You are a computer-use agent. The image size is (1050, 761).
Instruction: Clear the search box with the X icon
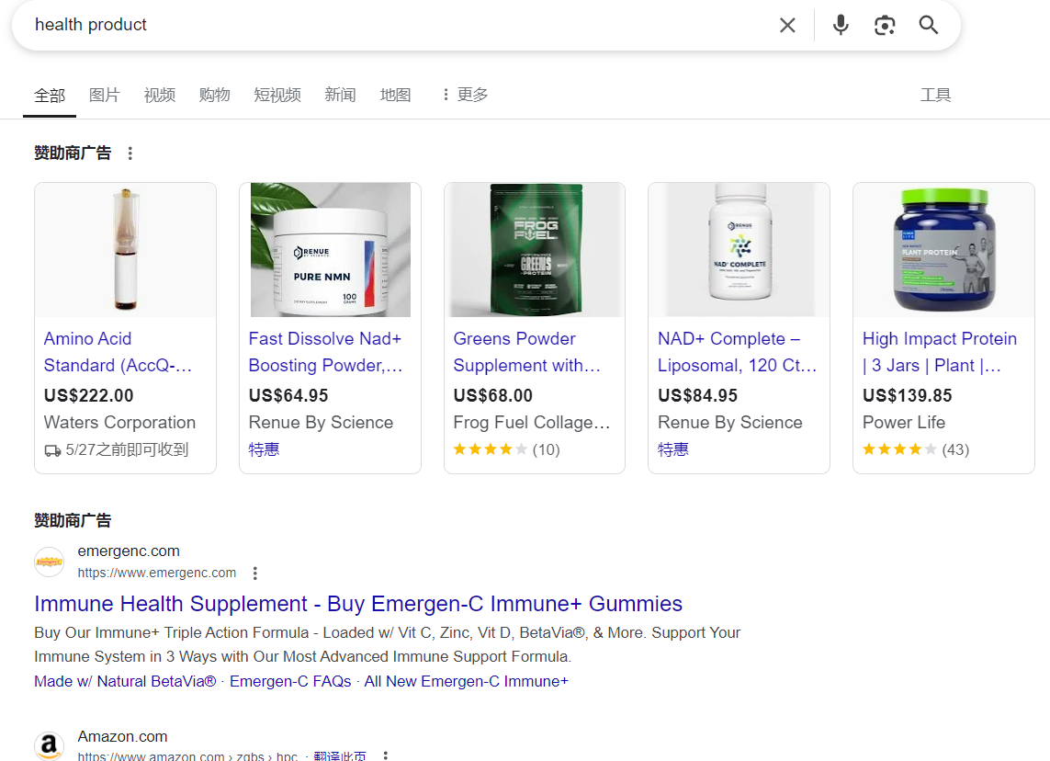coord(787,26)
